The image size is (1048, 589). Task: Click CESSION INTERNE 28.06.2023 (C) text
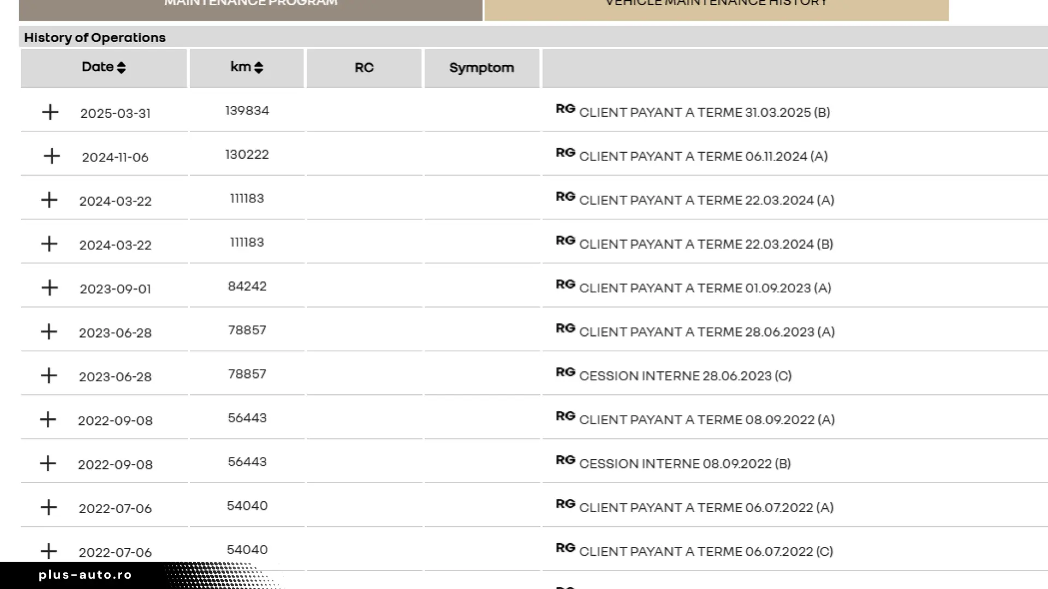686,376
